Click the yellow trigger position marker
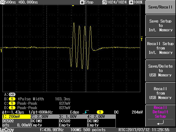Viewport: 176px width, 132px height. click(73, 6)
